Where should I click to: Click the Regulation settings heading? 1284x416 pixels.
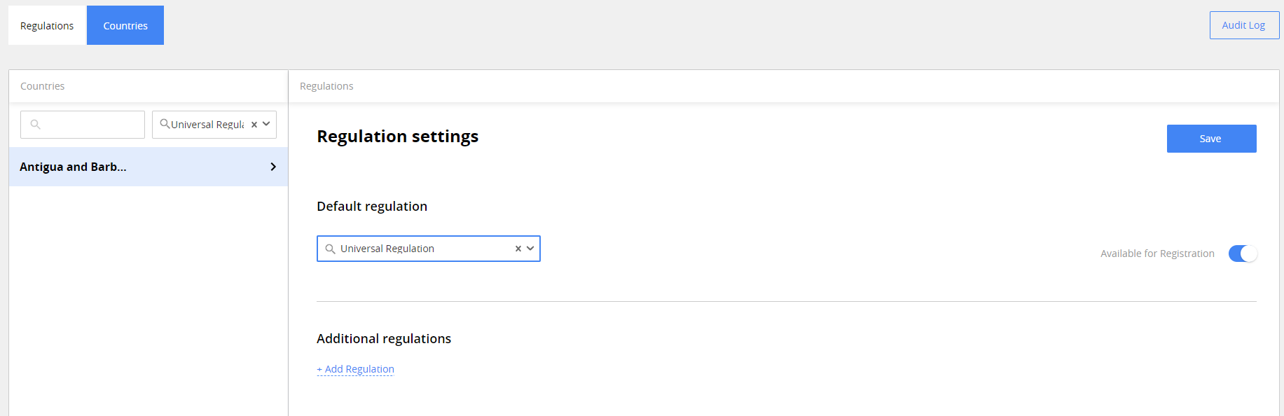pos(397,136)
